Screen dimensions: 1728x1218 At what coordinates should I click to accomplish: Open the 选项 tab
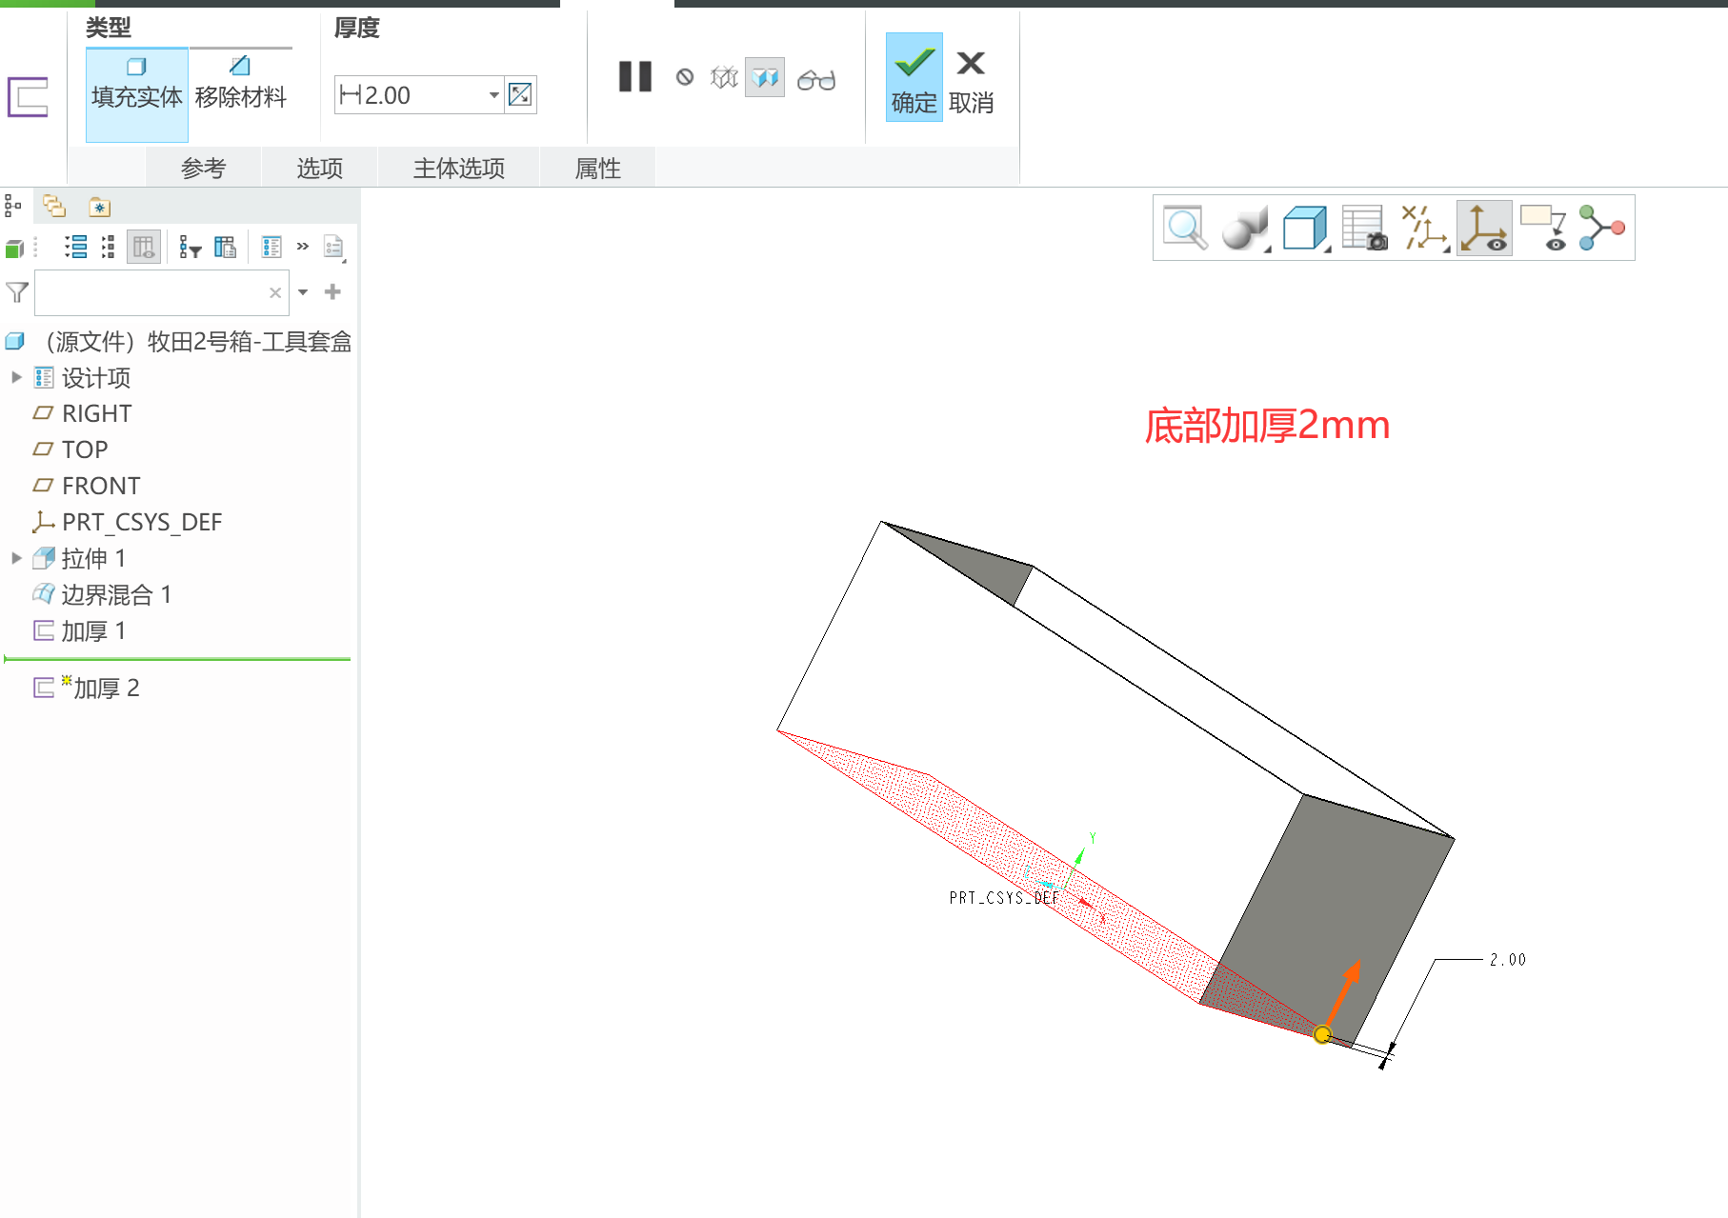[320, 169]
